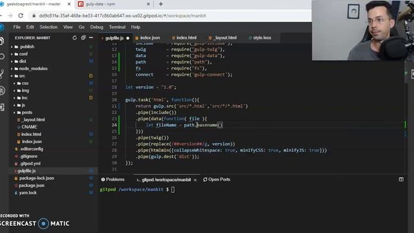The width and height of the screenshot is (414, 233).
Task: Open the Debug menu
Action: point(96,27)
